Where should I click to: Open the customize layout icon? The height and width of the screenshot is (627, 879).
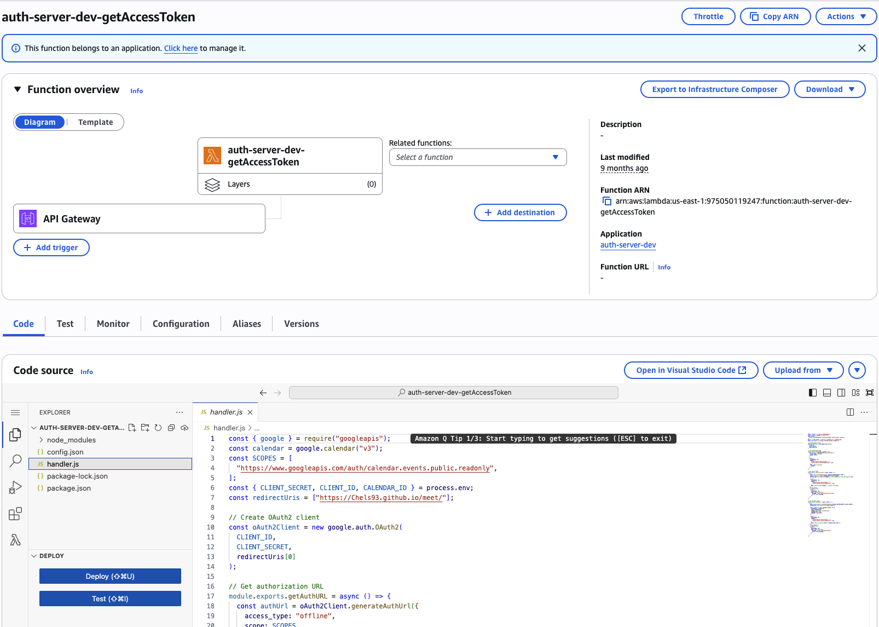click(x=855, y=393)
